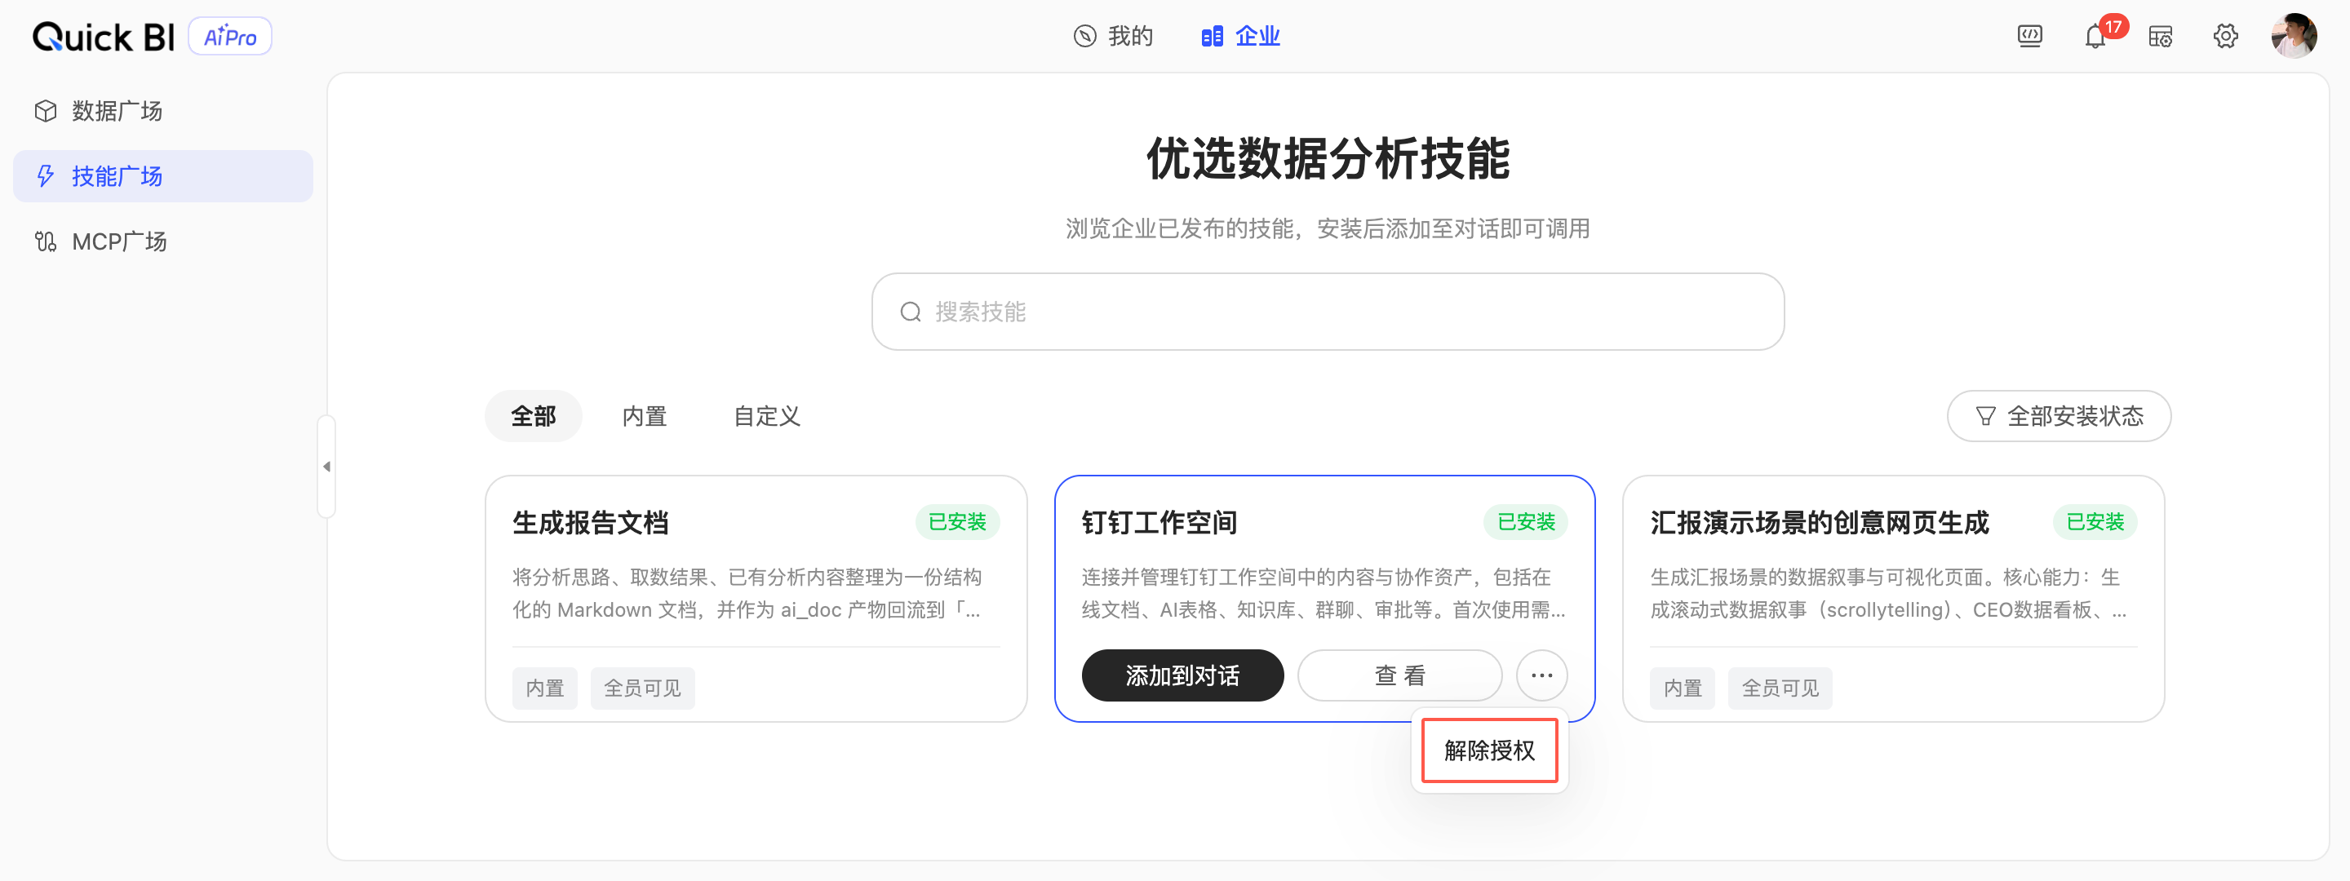Open the 钉钉工作空间 skill title
The width and height of the screenshot is (2350, 881).
1159,523
